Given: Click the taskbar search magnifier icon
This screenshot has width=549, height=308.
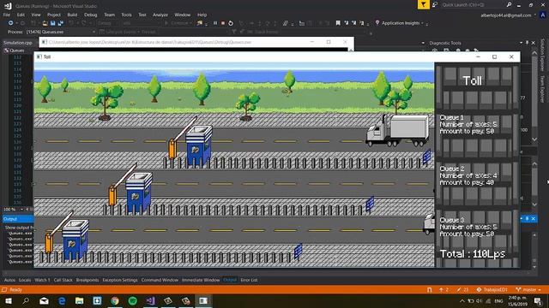Looking at the screenshot, I should coord(26,300).
